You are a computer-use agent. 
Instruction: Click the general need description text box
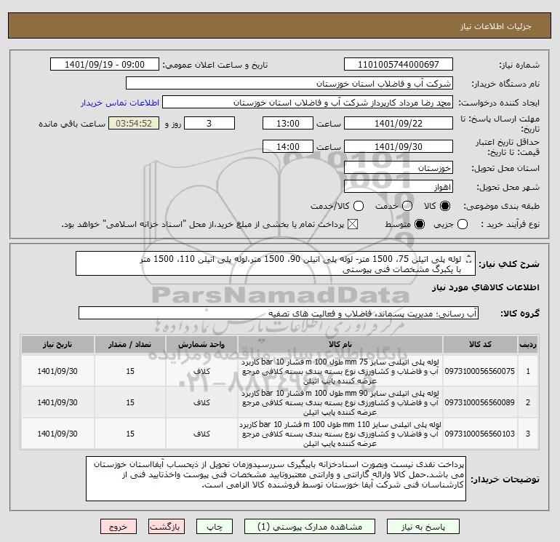point(276,263)
